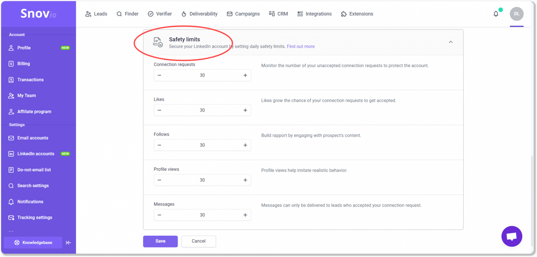Decrease Profile views limit with minus

click(x=159, y=180)
